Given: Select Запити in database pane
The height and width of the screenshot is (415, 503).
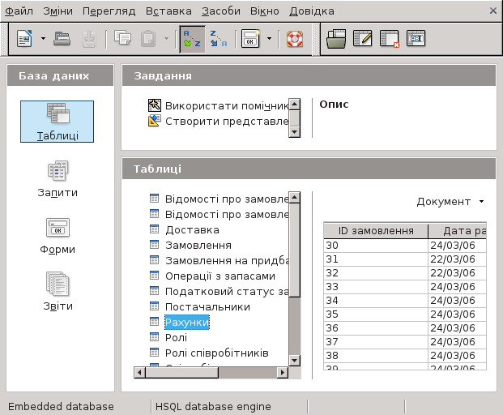Looking at the screenshot, I should 58,179.
